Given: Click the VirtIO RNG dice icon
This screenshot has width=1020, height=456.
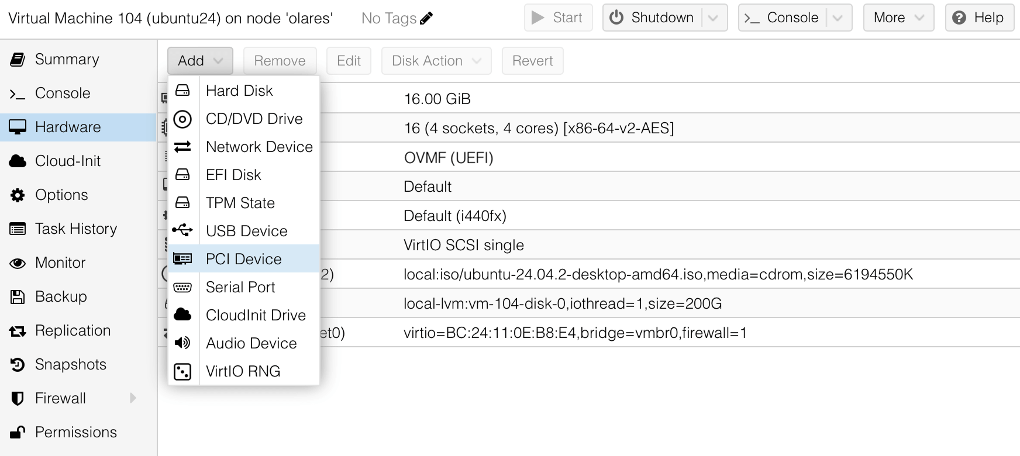Looking at the screenshot, I should coord(182,372).
